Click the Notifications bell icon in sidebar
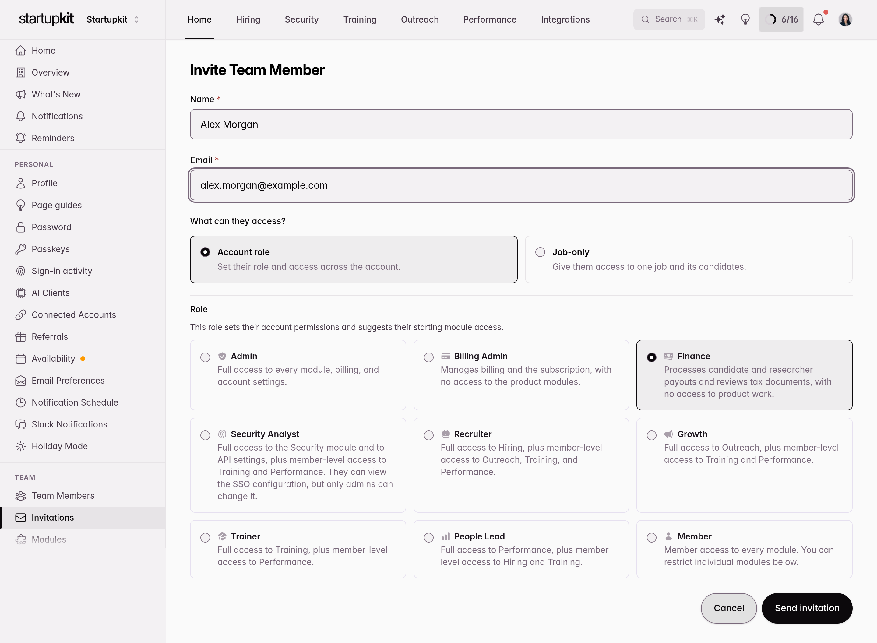The image size is (877, 643). click(21, 116)
